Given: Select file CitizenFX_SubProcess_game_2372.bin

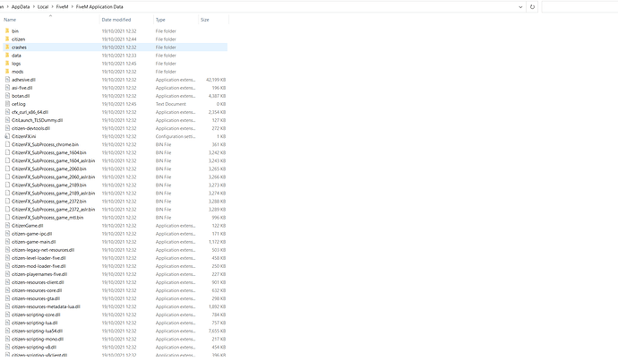Looking at the screenshot, I should (49, 201).
